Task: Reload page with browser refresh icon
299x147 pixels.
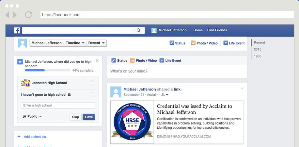Action: (28, 15)
